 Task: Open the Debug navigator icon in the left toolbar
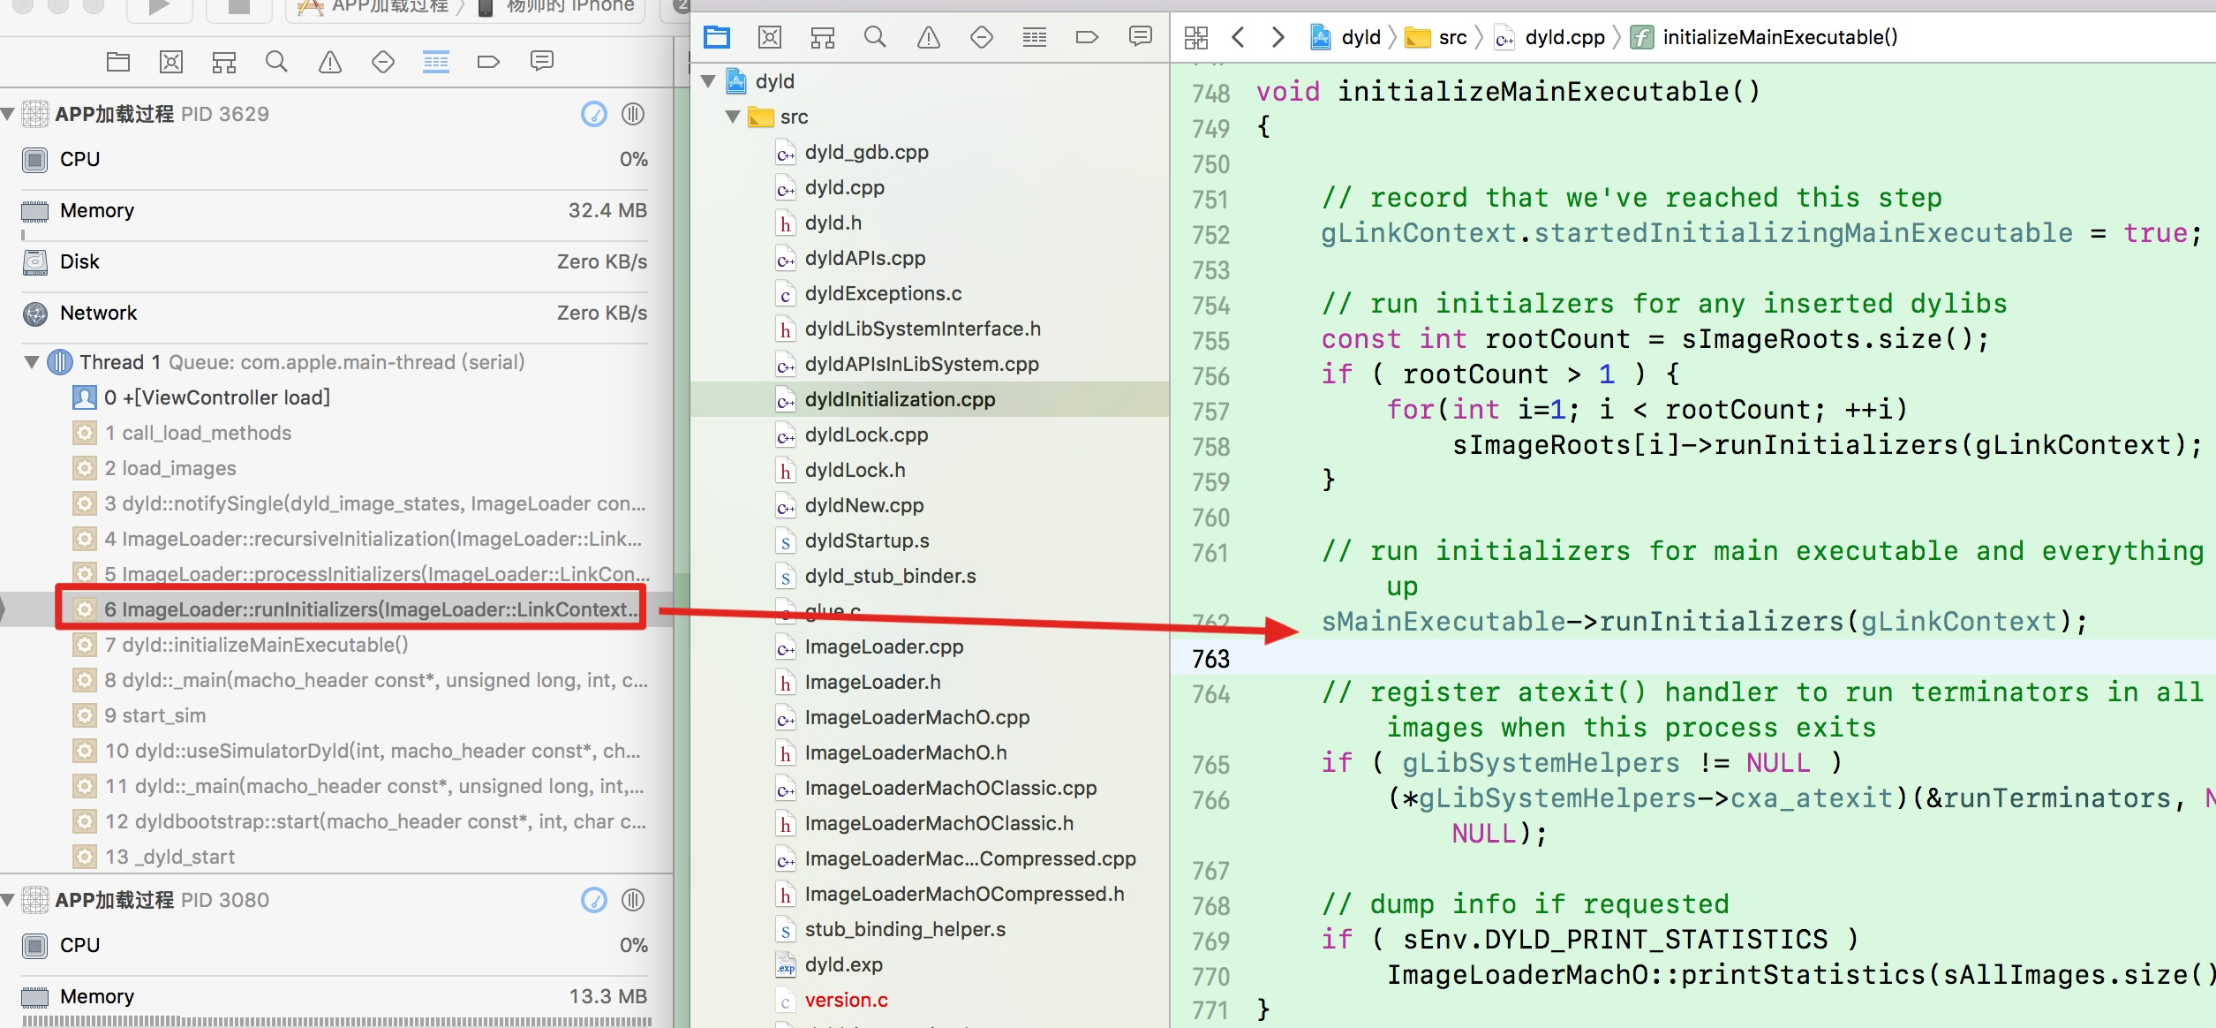click(x=435, y=62)
